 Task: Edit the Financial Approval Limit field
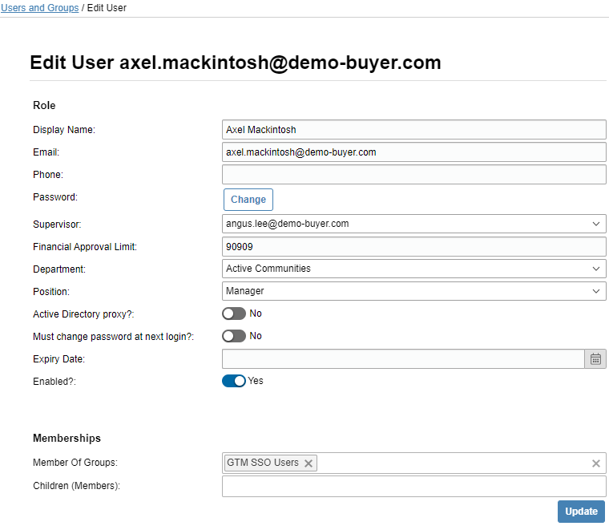click(x=414, y=246)
